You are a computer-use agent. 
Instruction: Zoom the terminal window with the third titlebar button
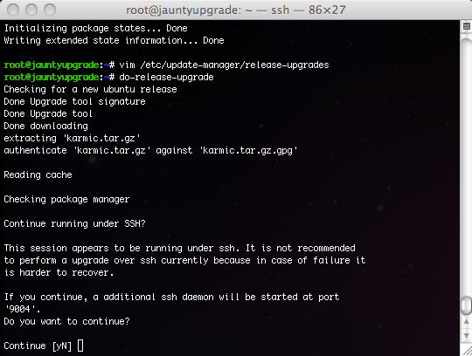coord(50,10)
